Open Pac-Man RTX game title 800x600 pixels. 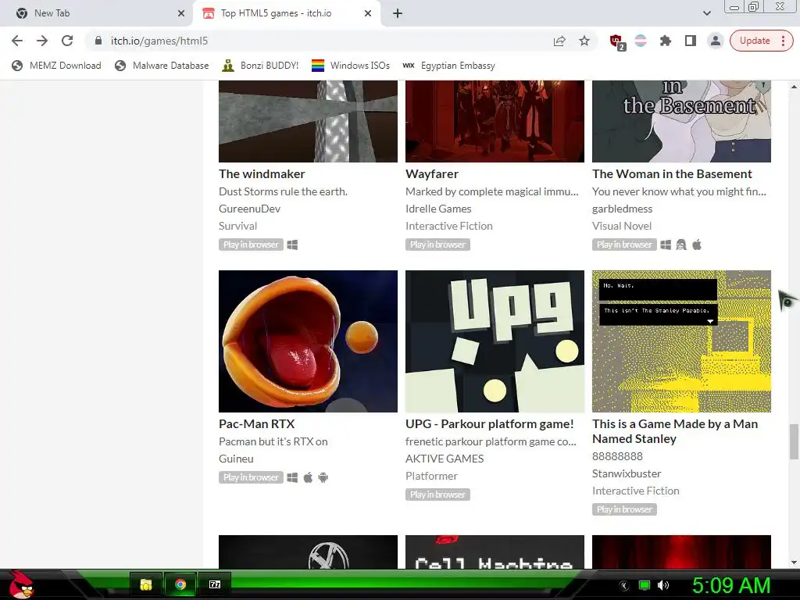pos(256,424)
